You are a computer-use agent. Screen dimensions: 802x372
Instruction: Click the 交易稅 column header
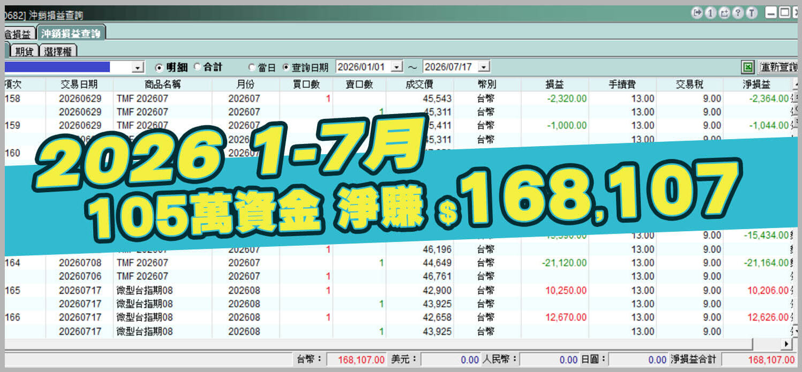(689, 85)
